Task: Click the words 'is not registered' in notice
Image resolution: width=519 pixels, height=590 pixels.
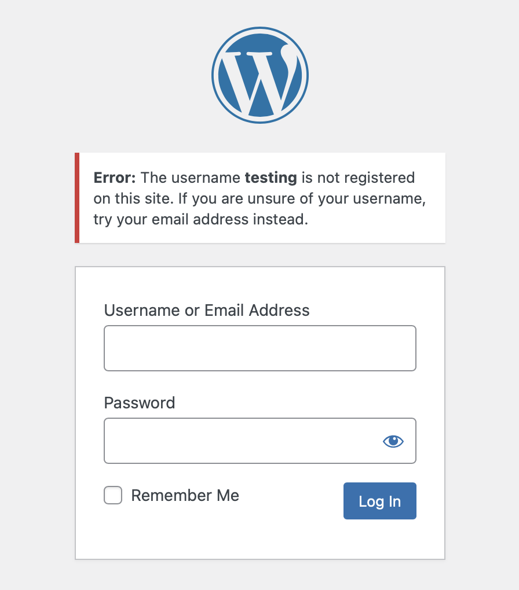Action: coord(358,178)
